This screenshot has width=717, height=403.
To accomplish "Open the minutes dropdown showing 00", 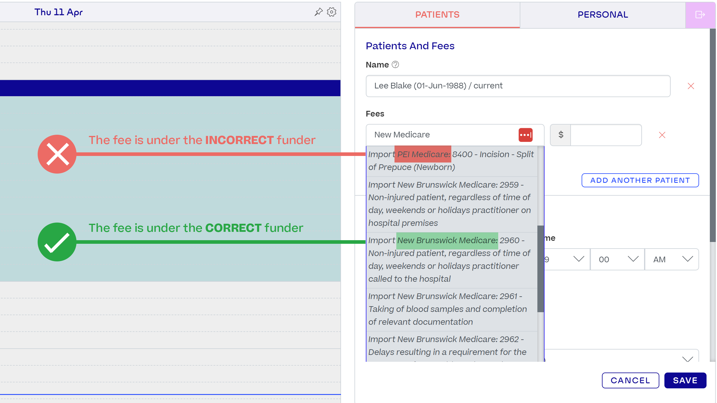I will click(617, 259).
